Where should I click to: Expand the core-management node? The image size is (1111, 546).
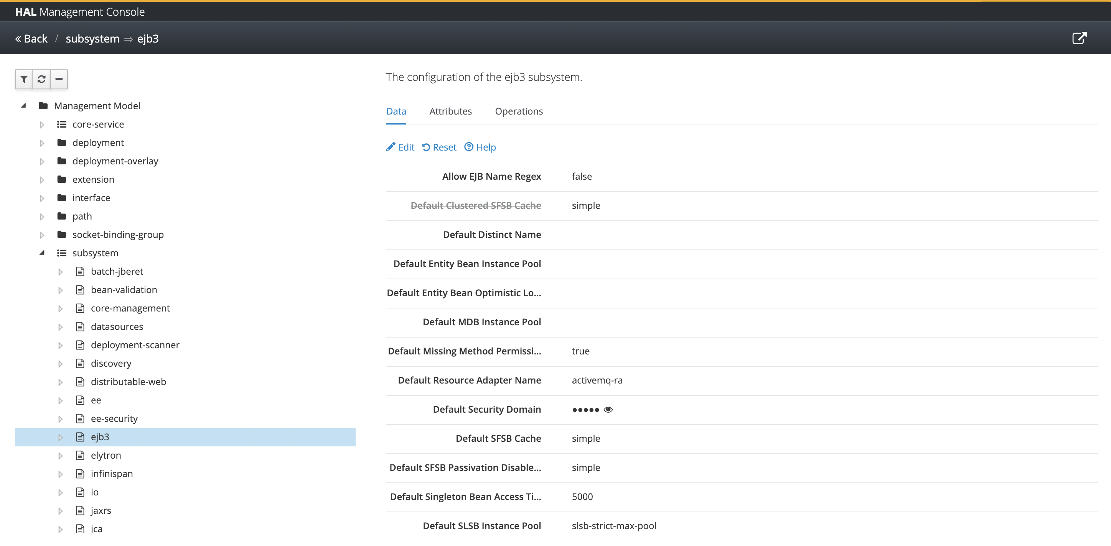(x=60, y=308)
